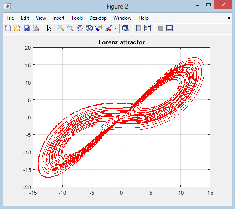Click the Link Plot icon

pos(125,28)
